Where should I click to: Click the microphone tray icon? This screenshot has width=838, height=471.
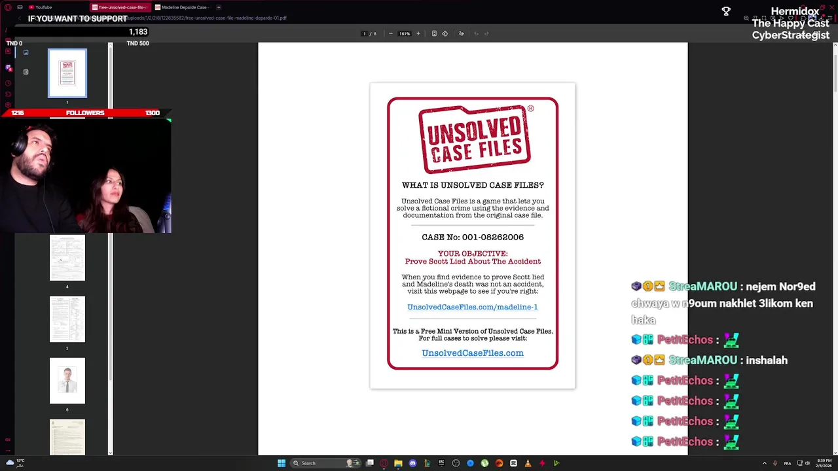coord(775,463)
